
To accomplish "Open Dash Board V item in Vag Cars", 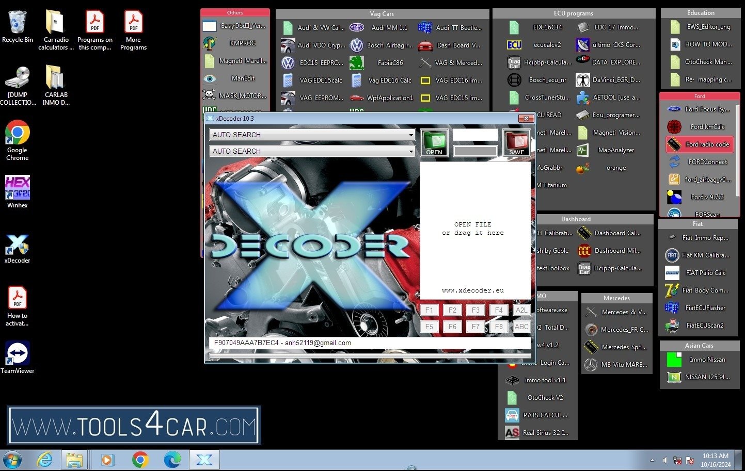I will 451,45.
